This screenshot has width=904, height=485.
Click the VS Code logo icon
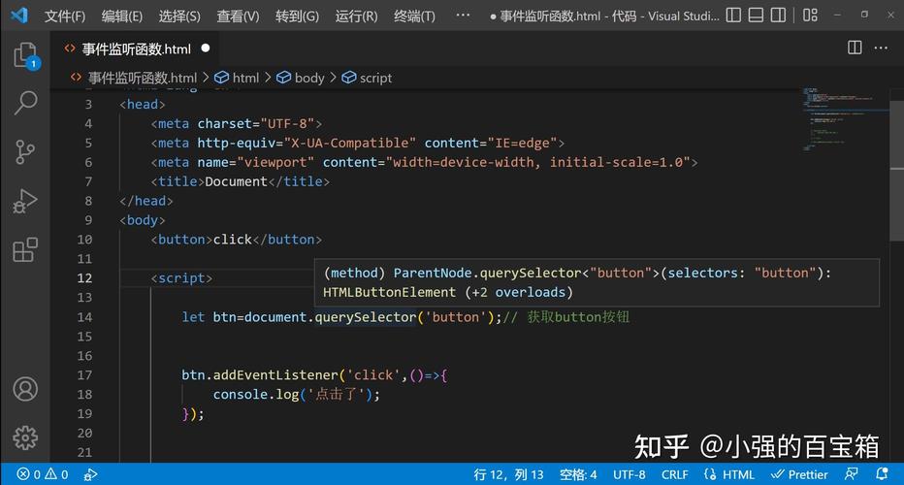coord(19,15)
